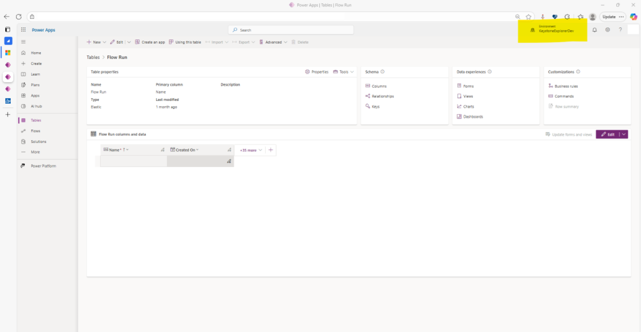Expand the +35 more columns dropdown
Image resolution: width=641 pixels, height=332 pixels.
point(251,150)
